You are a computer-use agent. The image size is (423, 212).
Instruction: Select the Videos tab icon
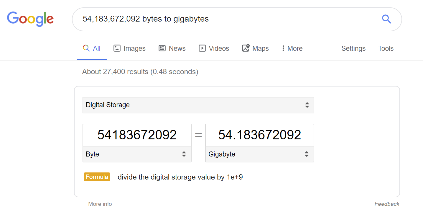coord(202,48)
